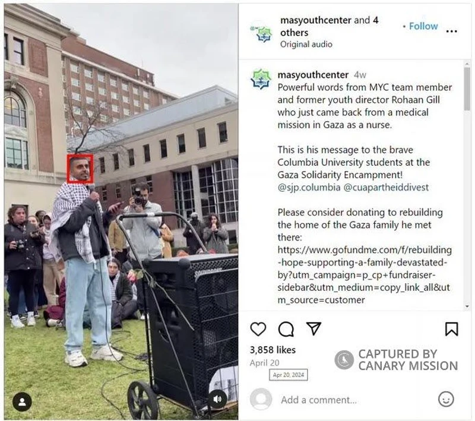475x421 pixels.
Task: Click the Add a comment field
Action: click(x=319, y=400)
